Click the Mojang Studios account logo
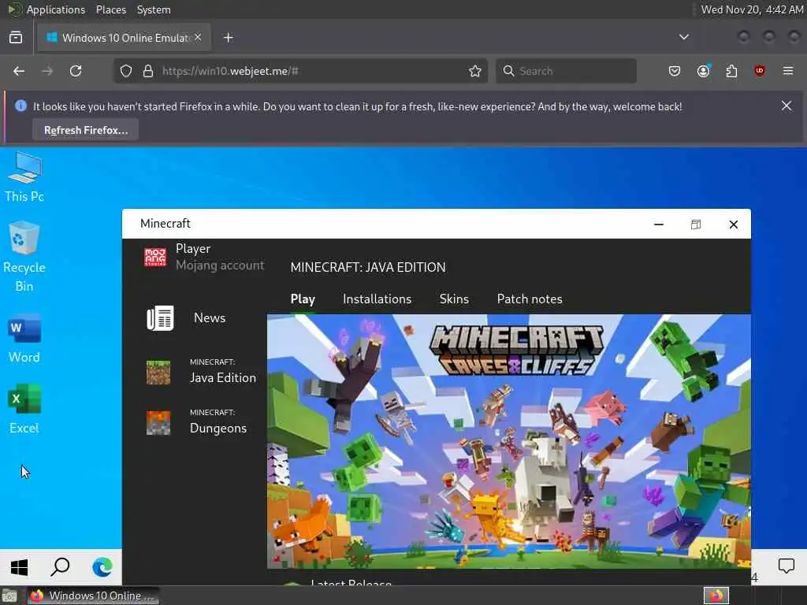 pyautogui.click(x=155, y=257)
